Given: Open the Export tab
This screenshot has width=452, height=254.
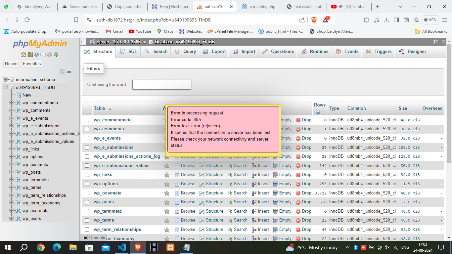Looking at the screenshot, I should [x=214, y=52].
